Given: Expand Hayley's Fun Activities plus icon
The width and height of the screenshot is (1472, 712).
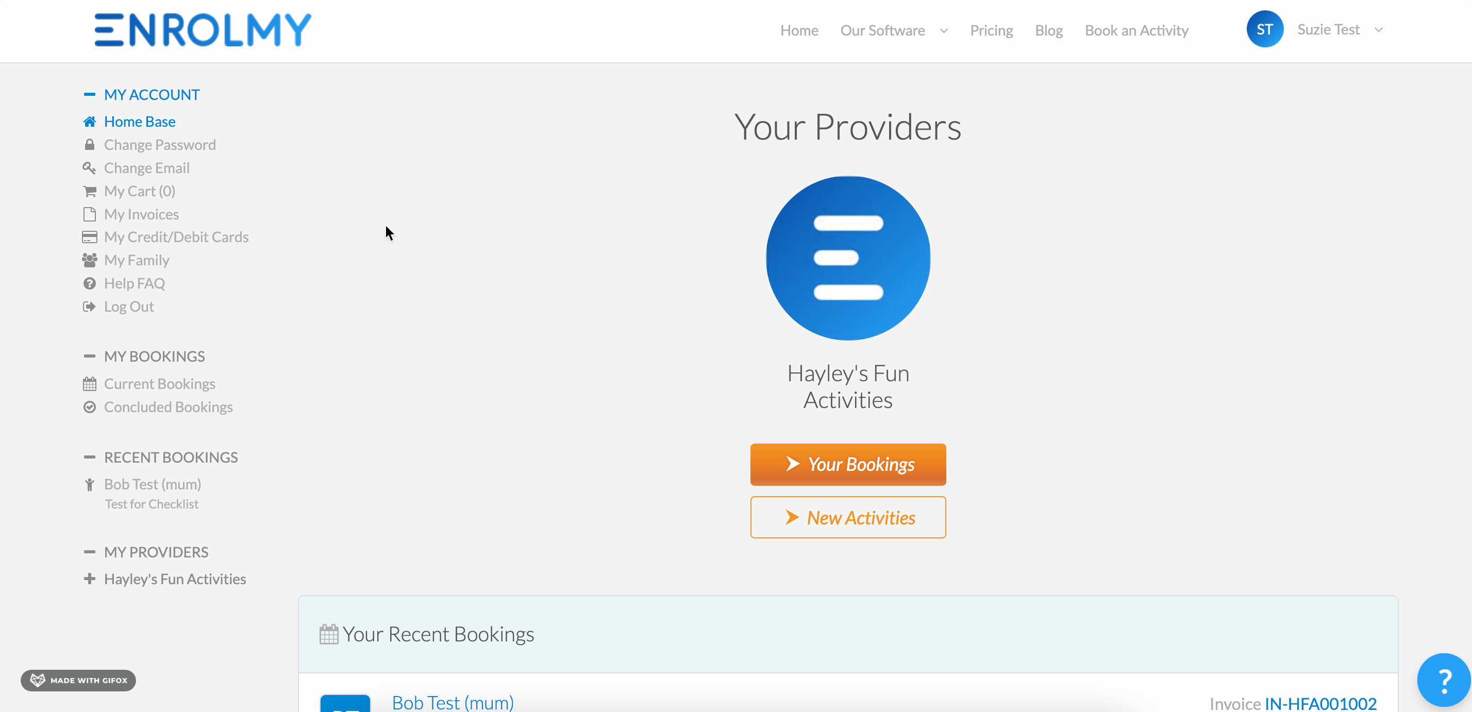Looking at the screenshot, I should click(x=90, y=579).
